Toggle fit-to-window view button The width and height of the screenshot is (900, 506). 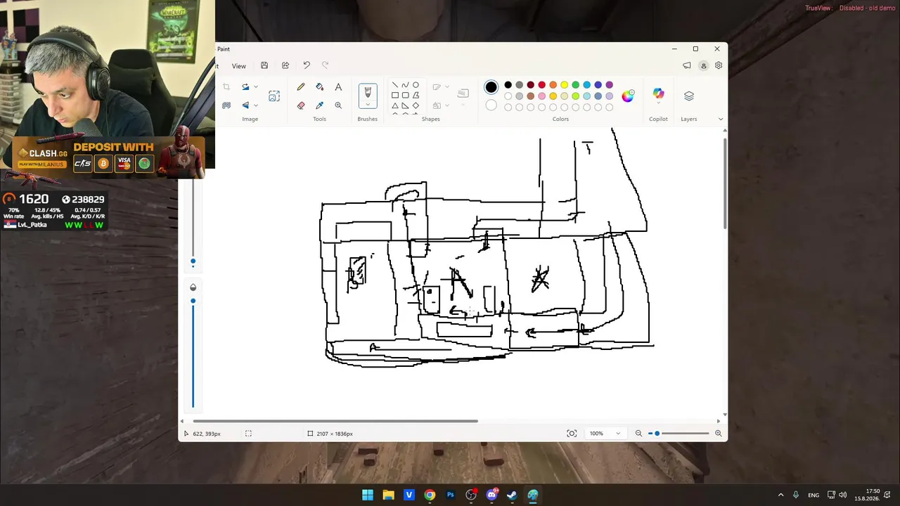572,434
